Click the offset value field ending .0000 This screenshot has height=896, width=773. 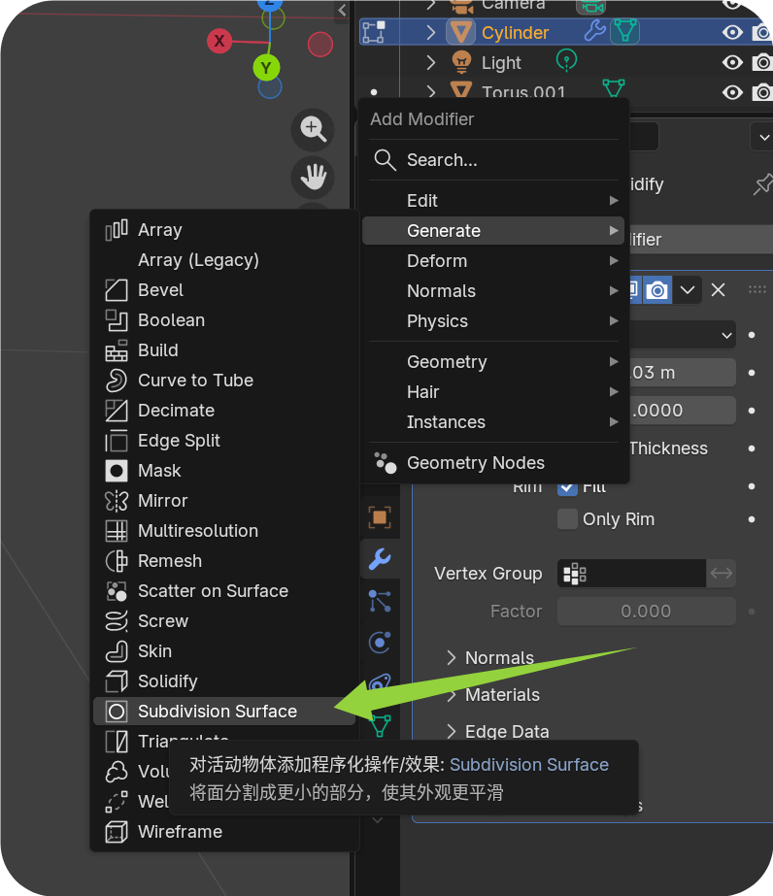pyautogui.click(x=683, y=411)
